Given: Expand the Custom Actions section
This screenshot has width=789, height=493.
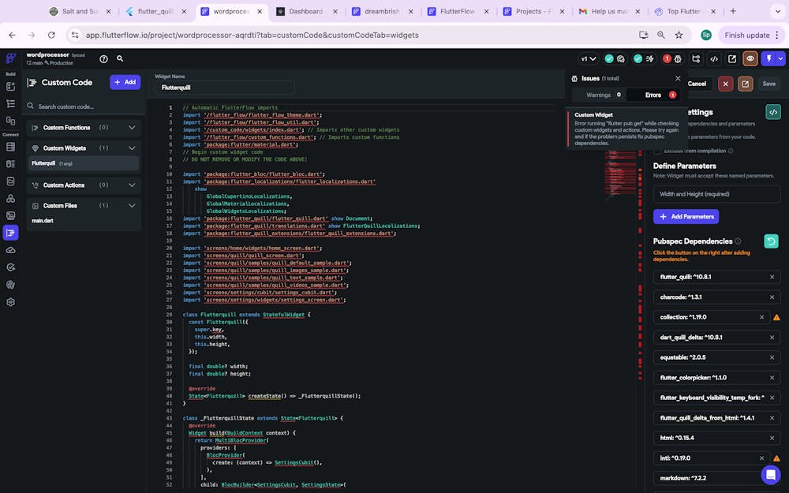Looking at the screenshot, I should pos(132,185).
